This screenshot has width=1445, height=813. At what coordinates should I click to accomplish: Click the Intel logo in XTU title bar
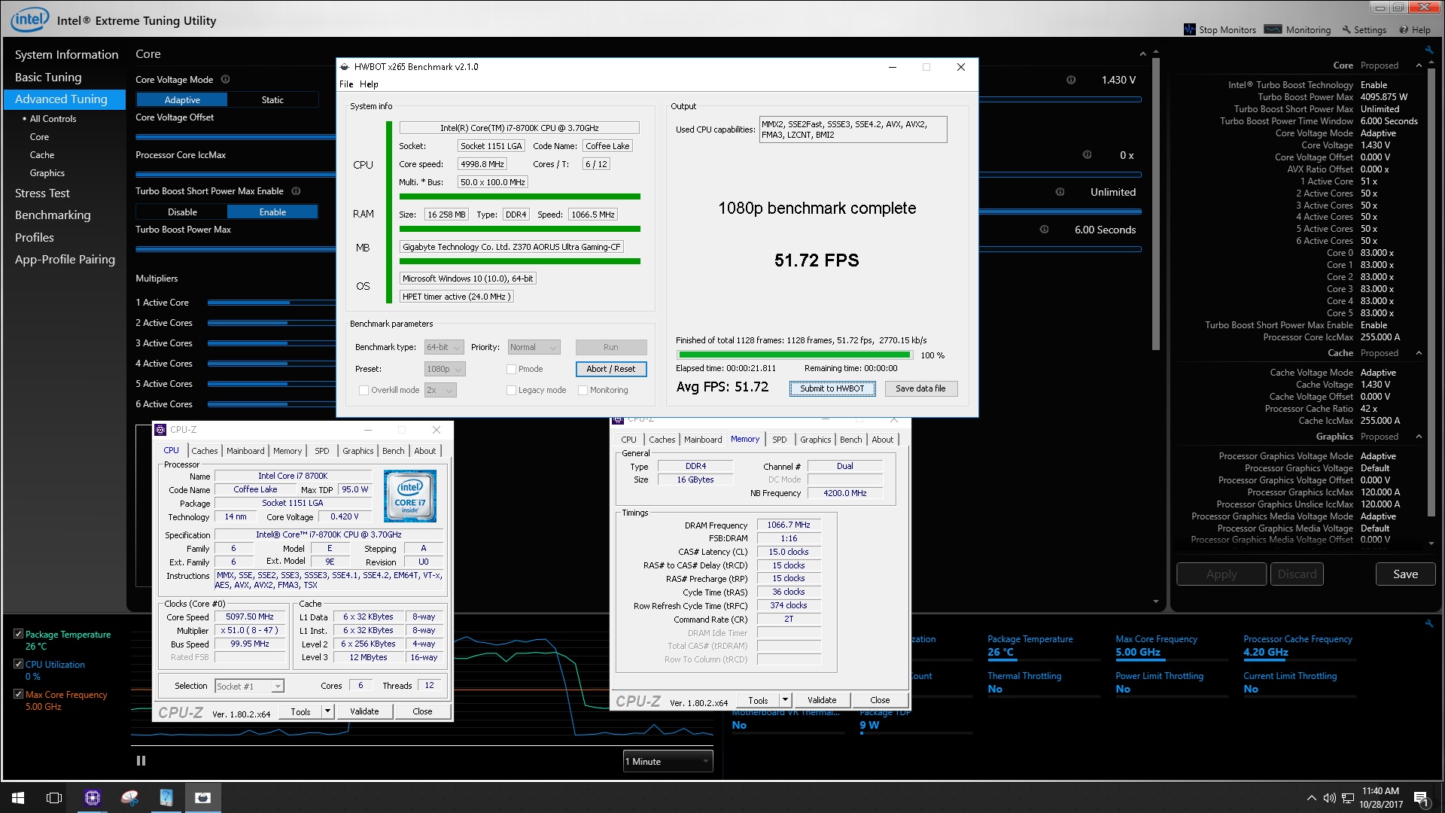click(x=30, y=20)
